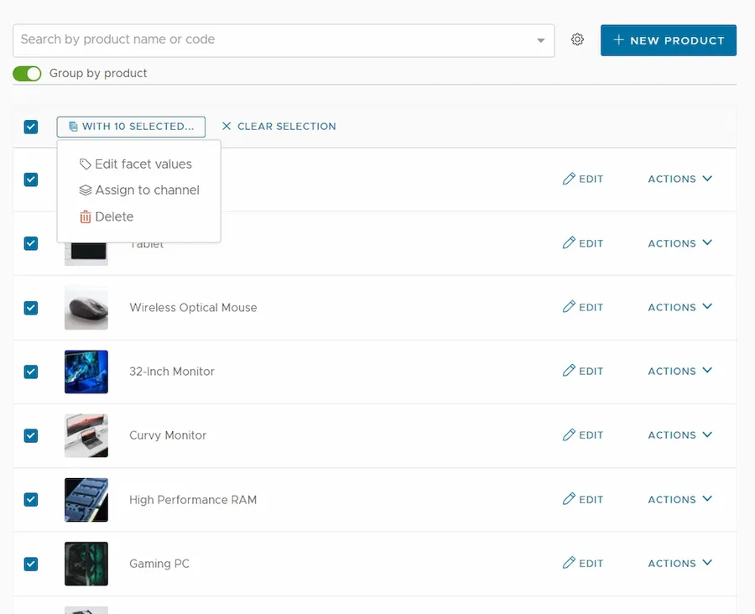Open the search box dropdown arrow
The width and height of the screenshot is (755, 614).
point(540,40)
